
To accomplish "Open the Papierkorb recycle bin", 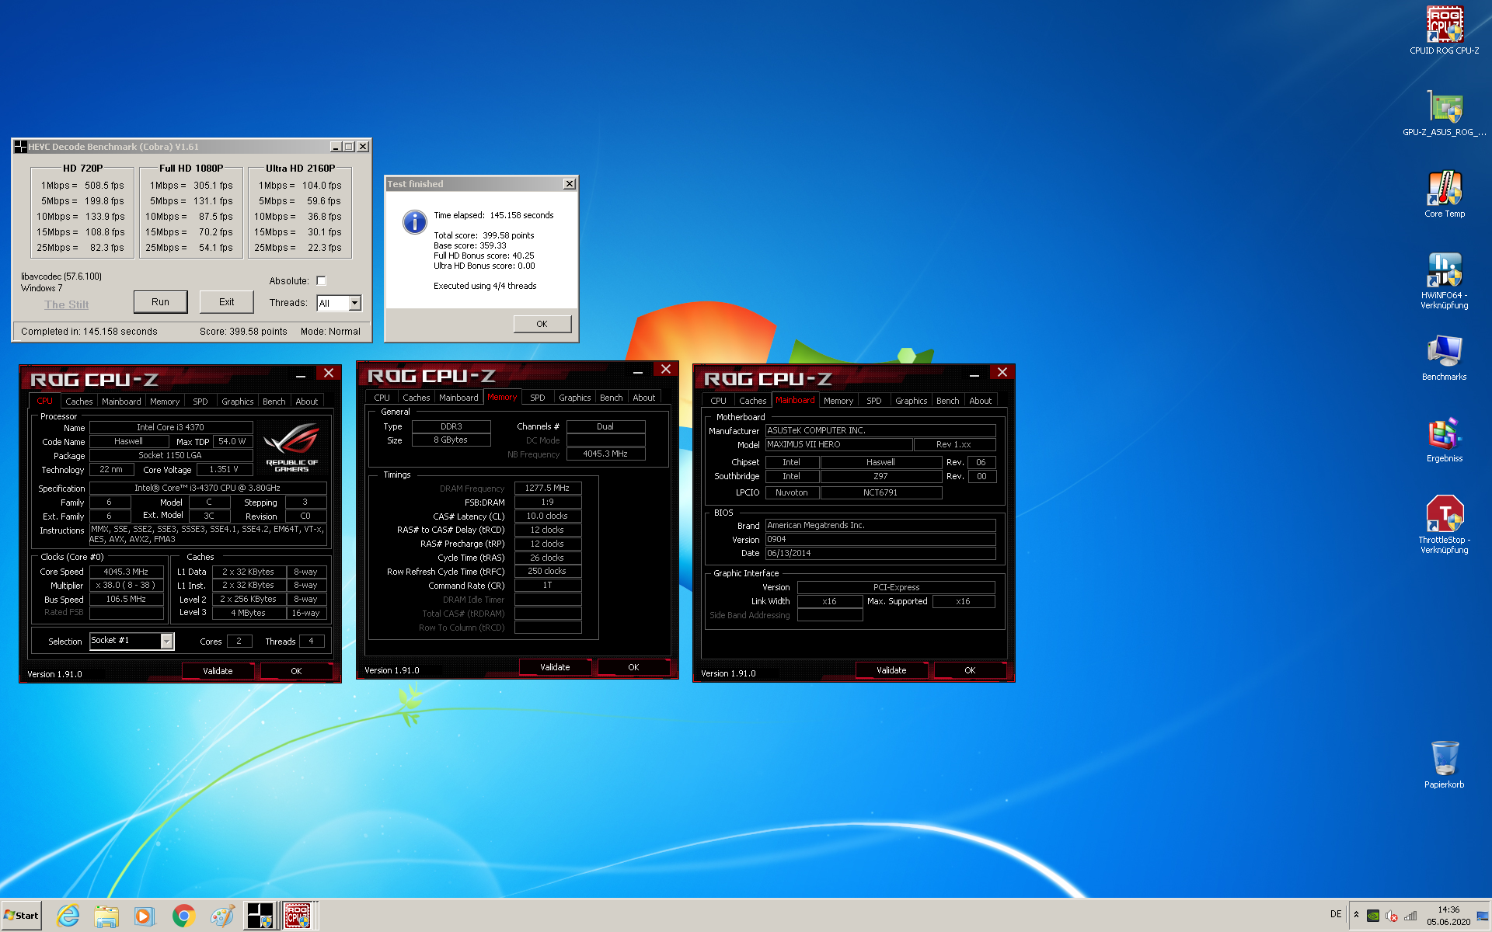I will (x=1444, y=764).
